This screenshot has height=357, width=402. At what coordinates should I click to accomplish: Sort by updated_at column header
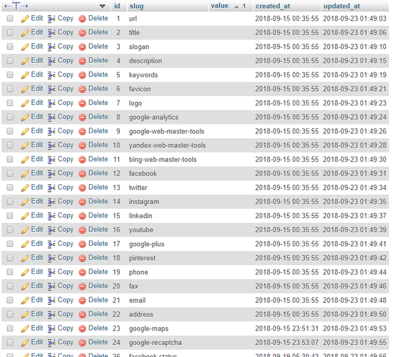click(342, 6)
